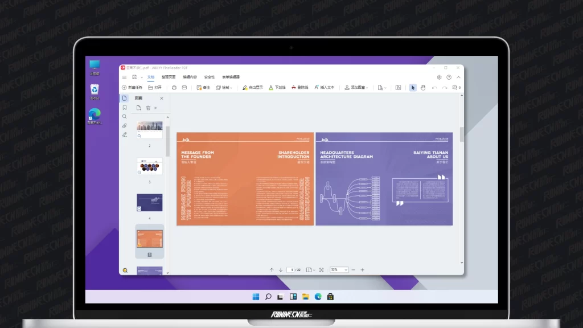The width and height of the screenshot is (583, 328).
Task: Expand the 添加图章 stamp dropdown
Action: pos(356,88)
